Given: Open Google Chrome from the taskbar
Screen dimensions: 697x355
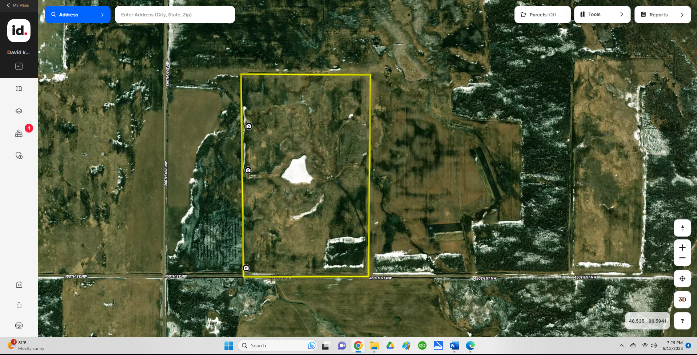Looking at the screenshot, I should 358,346.
